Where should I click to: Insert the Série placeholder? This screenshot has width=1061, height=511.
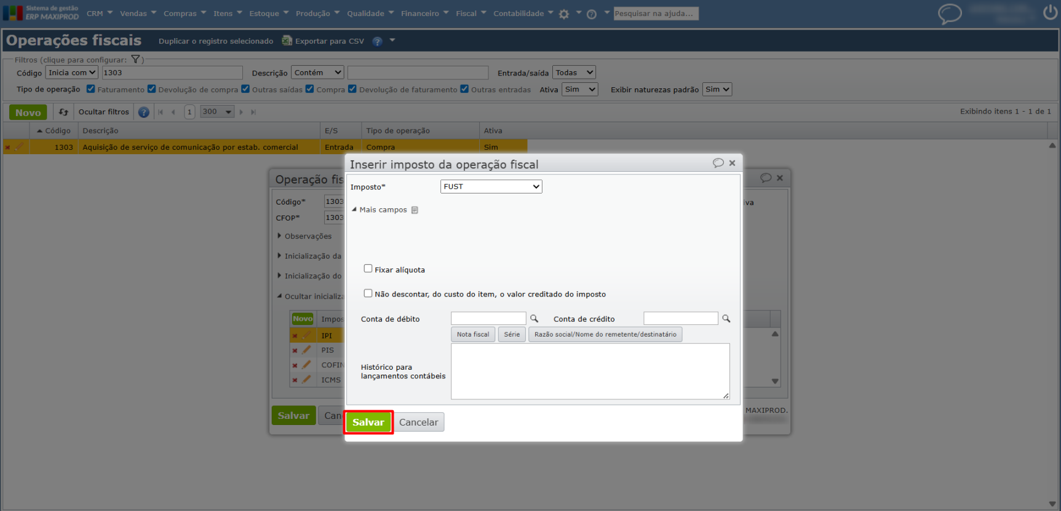click(512, 335)
